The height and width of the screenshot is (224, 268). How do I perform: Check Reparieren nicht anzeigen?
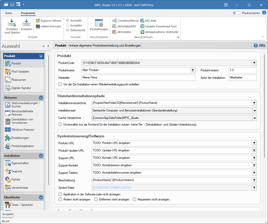[134, 199]
